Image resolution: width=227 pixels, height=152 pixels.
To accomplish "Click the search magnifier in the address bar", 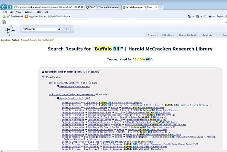I will 70,7.
